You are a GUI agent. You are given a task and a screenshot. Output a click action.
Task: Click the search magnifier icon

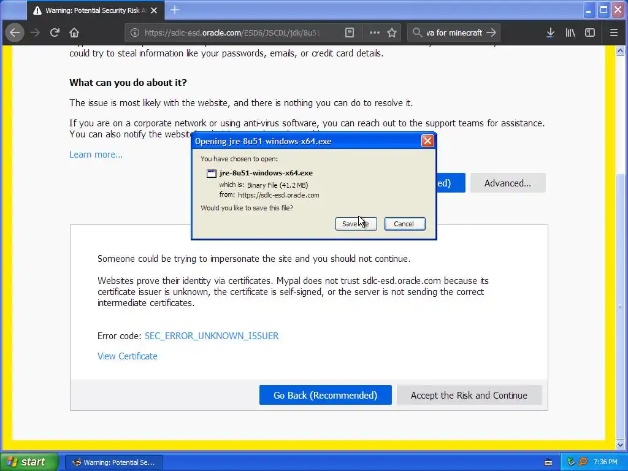[x=417, y=33]
